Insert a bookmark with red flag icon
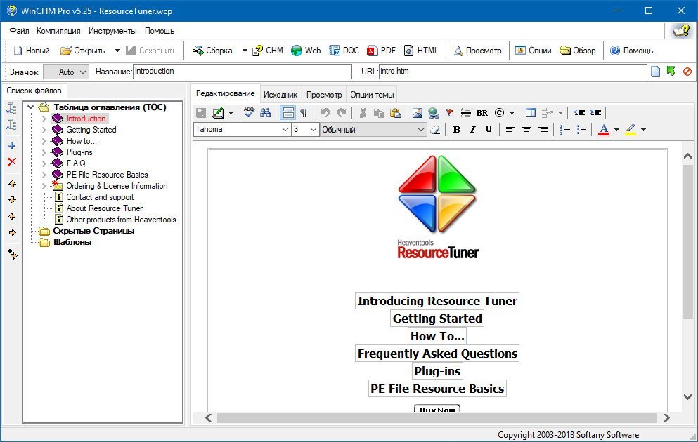This screenshot has width=698, height=442. (450, 113)
